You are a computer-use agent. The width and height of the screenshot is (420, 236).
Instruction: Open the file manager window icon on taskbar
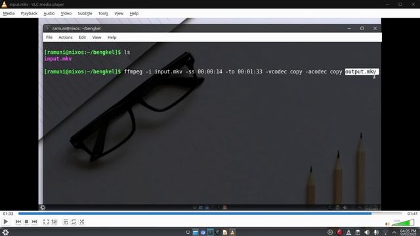196,232
